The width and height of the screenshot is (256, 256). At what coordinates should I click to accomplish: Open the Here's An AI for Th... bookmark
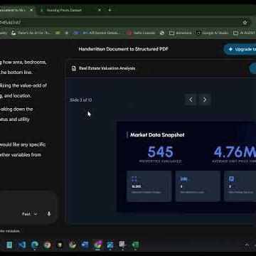[31, 33]
